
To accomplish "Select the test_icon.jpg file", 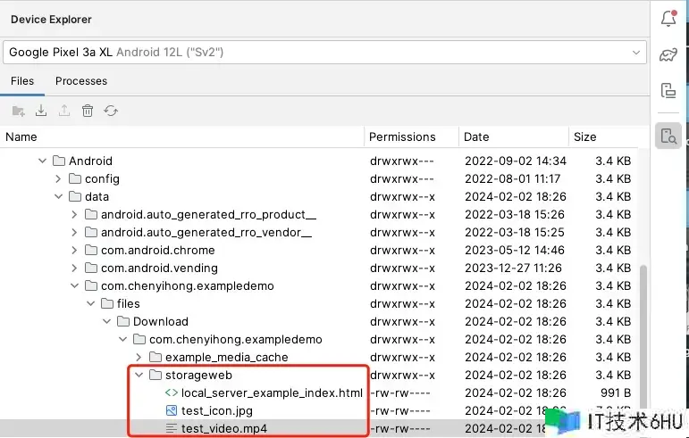I will point(216,411).
